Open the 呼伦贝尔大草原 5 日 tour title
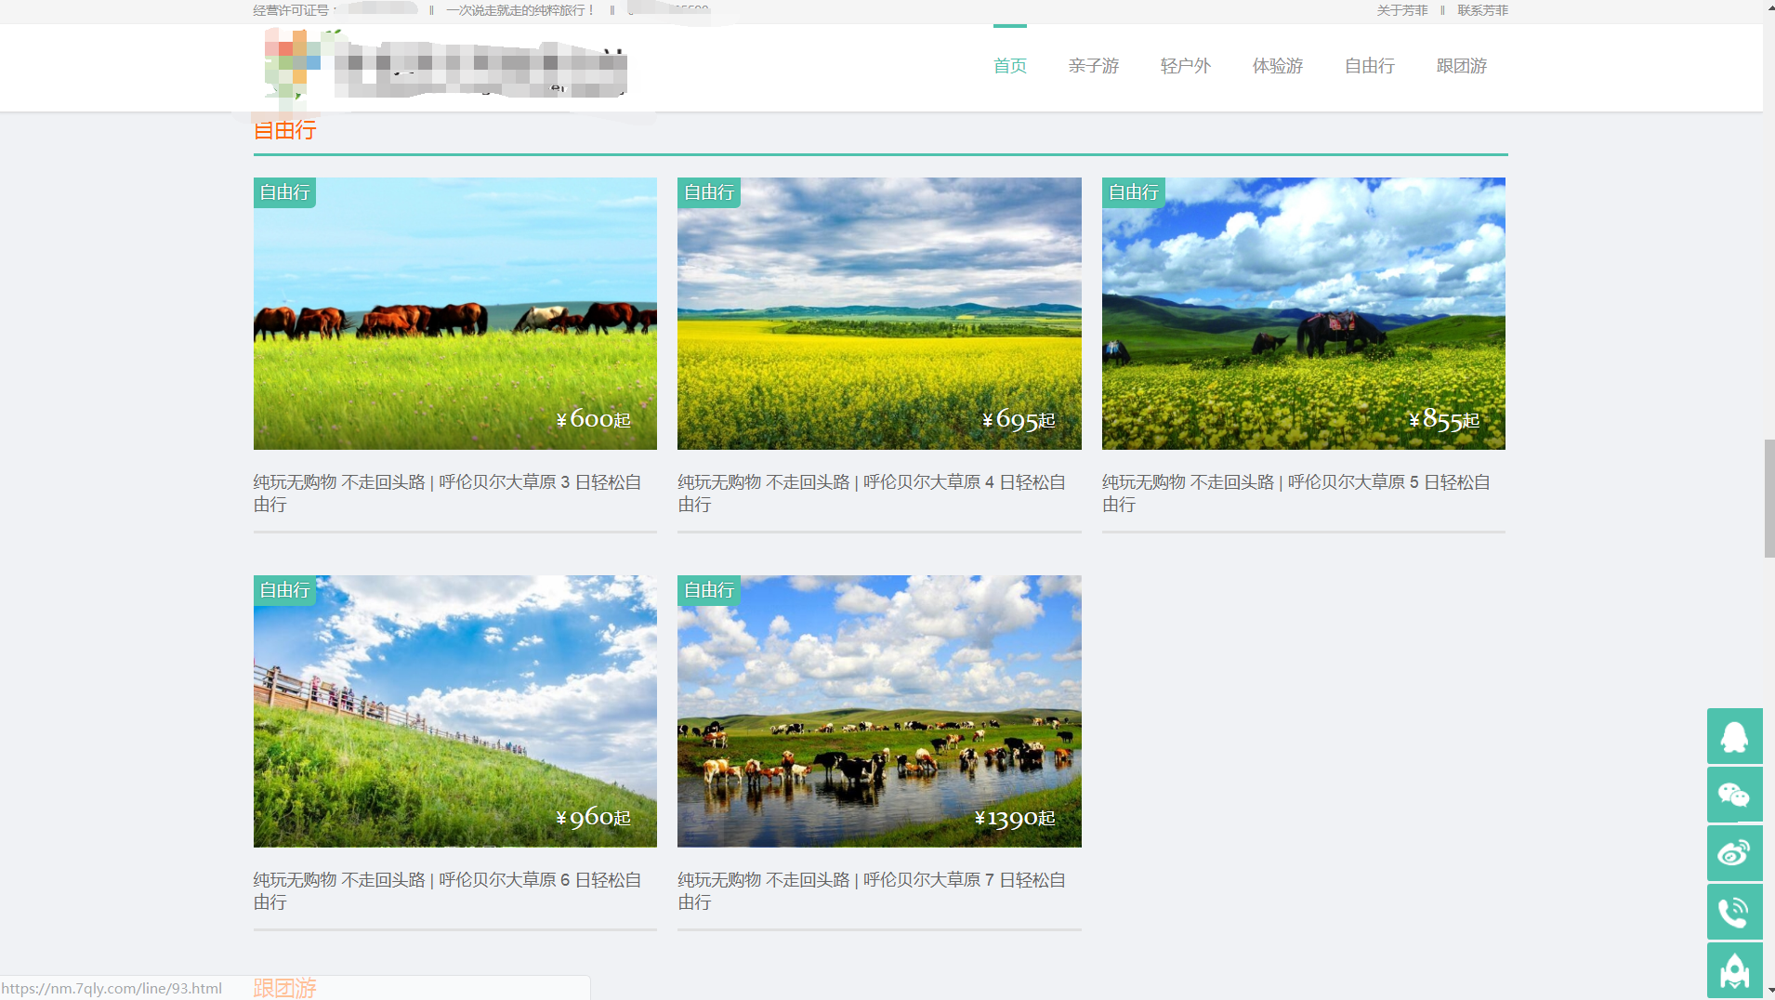 coord(1296,493)
